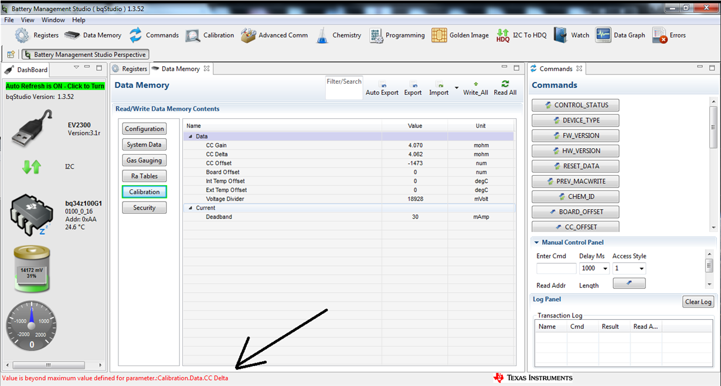Open Import dropdown arrow
This screenshot has height=386, width=721.
tap(457, 88)
